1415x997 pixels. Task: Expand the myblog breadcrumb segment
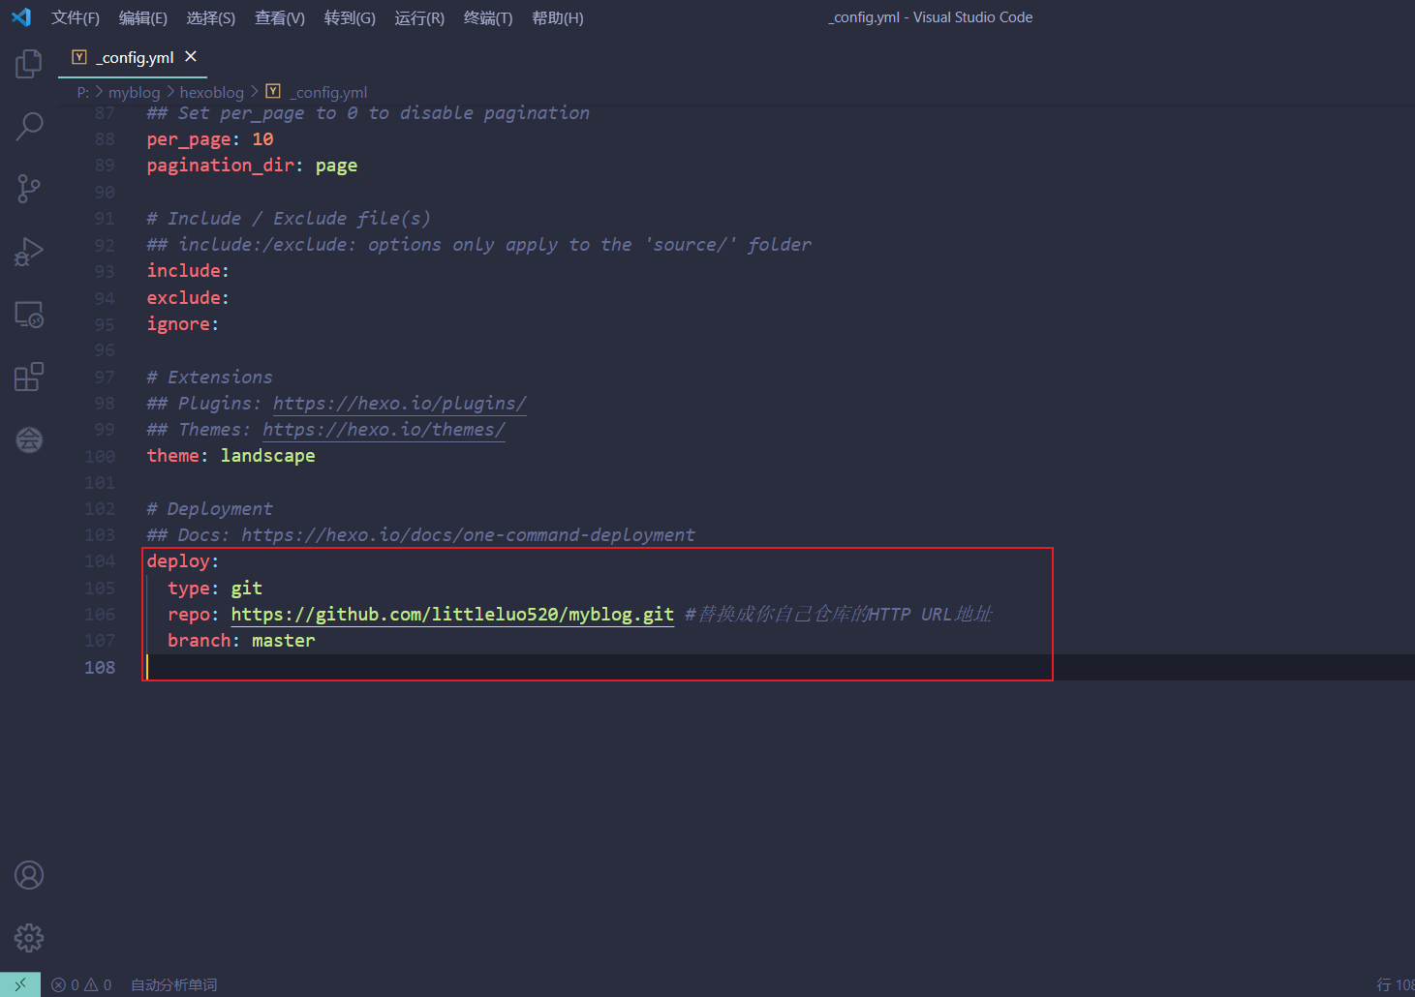click(134, 93)
